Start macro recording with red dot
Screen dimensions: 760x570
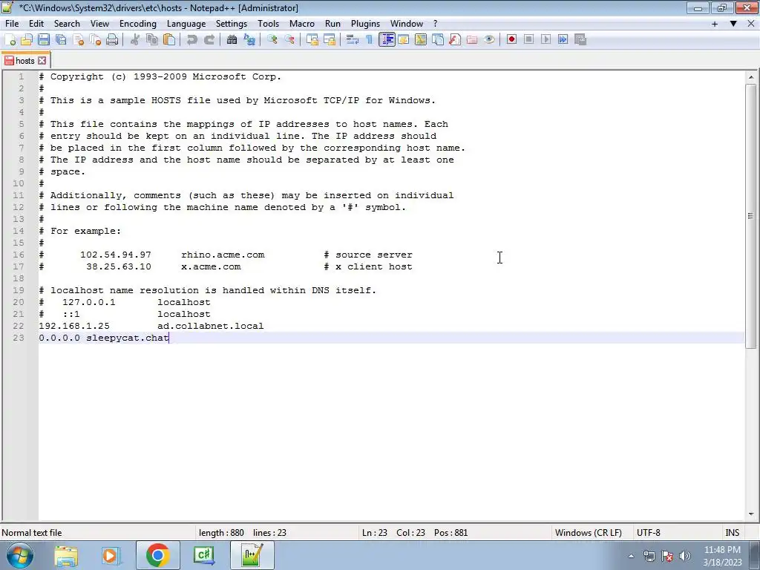(512, 40)
